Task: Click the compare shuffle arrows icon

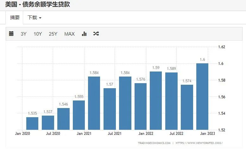Action: [96, 34]
